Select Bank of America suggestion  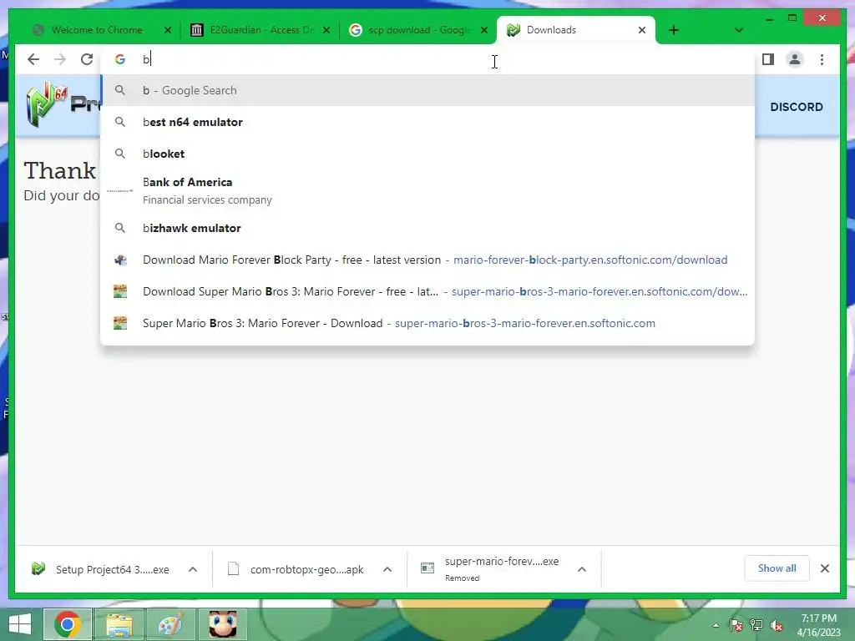coord(427,191)
